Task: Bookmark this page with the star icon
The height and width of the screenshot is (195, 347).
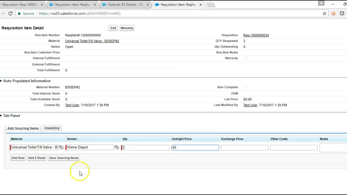Action: (x=324, y=14)
